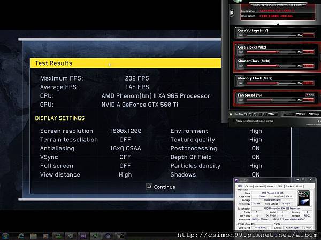
Task: Click the VSync OFF value
Action: (125, 157)
